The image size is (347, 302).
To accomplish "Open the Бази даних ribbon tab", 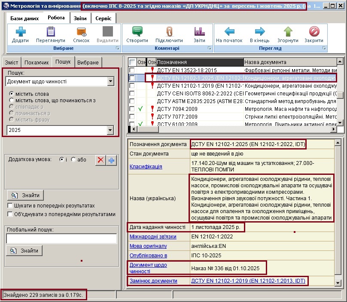I will click(24, 18).
